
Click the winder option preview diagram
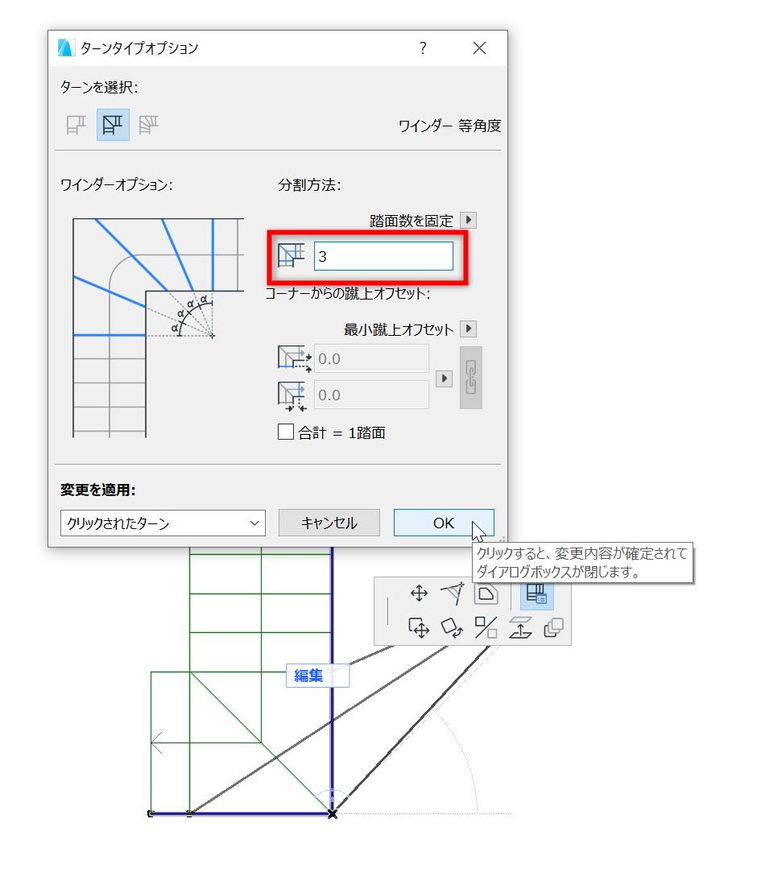pos(158,328)
